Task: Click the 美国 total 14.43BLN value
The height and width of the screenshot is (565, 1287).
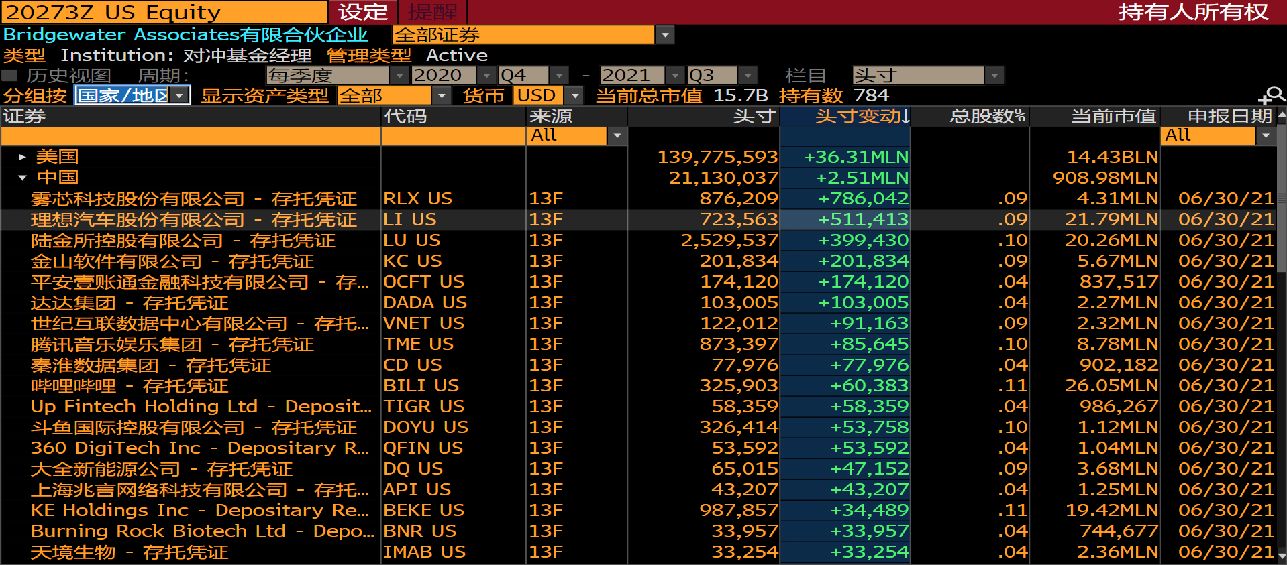Action: pos(1113,157)
